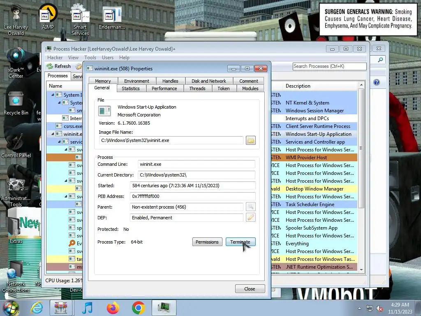Click the process list vertical scrollbar thumb

click(x=361, y=148)
